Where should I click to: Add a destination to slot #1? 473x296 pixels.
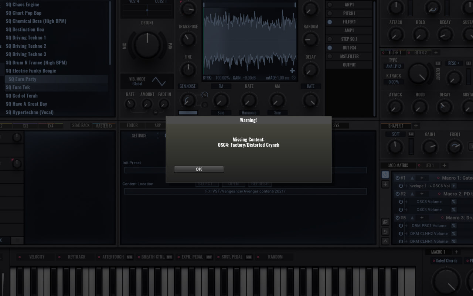[422, 178]
